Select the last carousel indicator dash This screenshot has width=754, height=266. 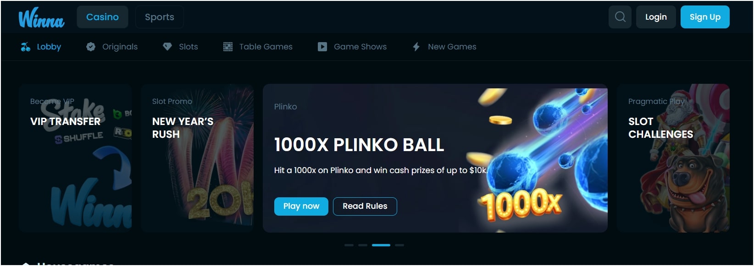point(399,245)
